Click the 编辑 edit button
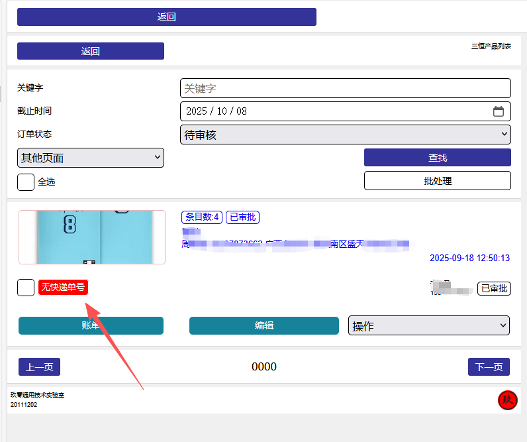 tap(264, 325)
